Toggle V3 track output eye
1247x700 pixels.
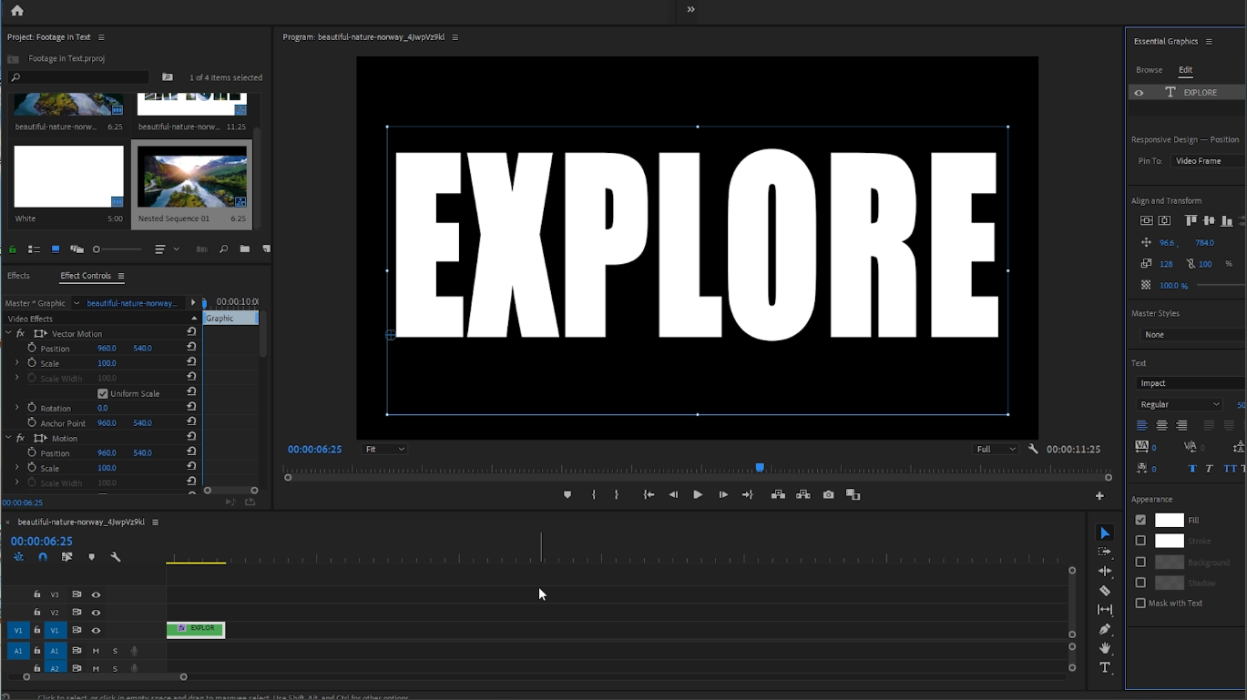[96, 594]
